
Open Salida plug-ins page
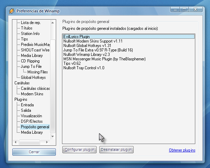26,111
